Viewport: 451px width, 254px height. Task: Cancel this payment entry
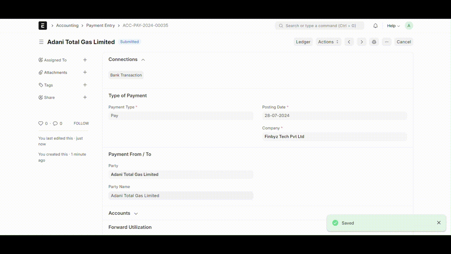tap(404, 42)
